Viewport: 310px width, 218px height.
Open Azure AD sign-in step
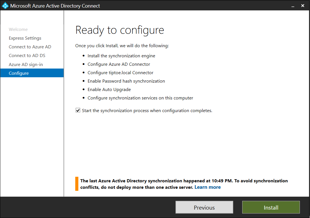(x=26, y=65)
